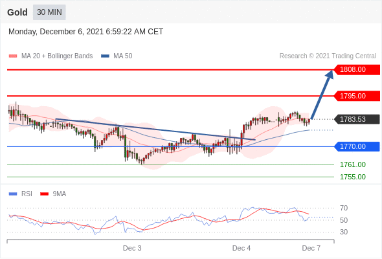Click the 1783.53 current price tag
Image resolution: width=382 pixels, height=259 pixels.
(x=357, y=119)
